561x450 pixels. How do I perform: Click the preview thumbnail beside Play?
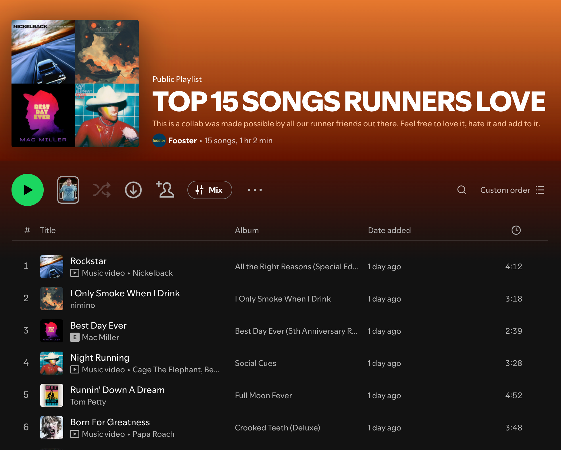point(68,190)
